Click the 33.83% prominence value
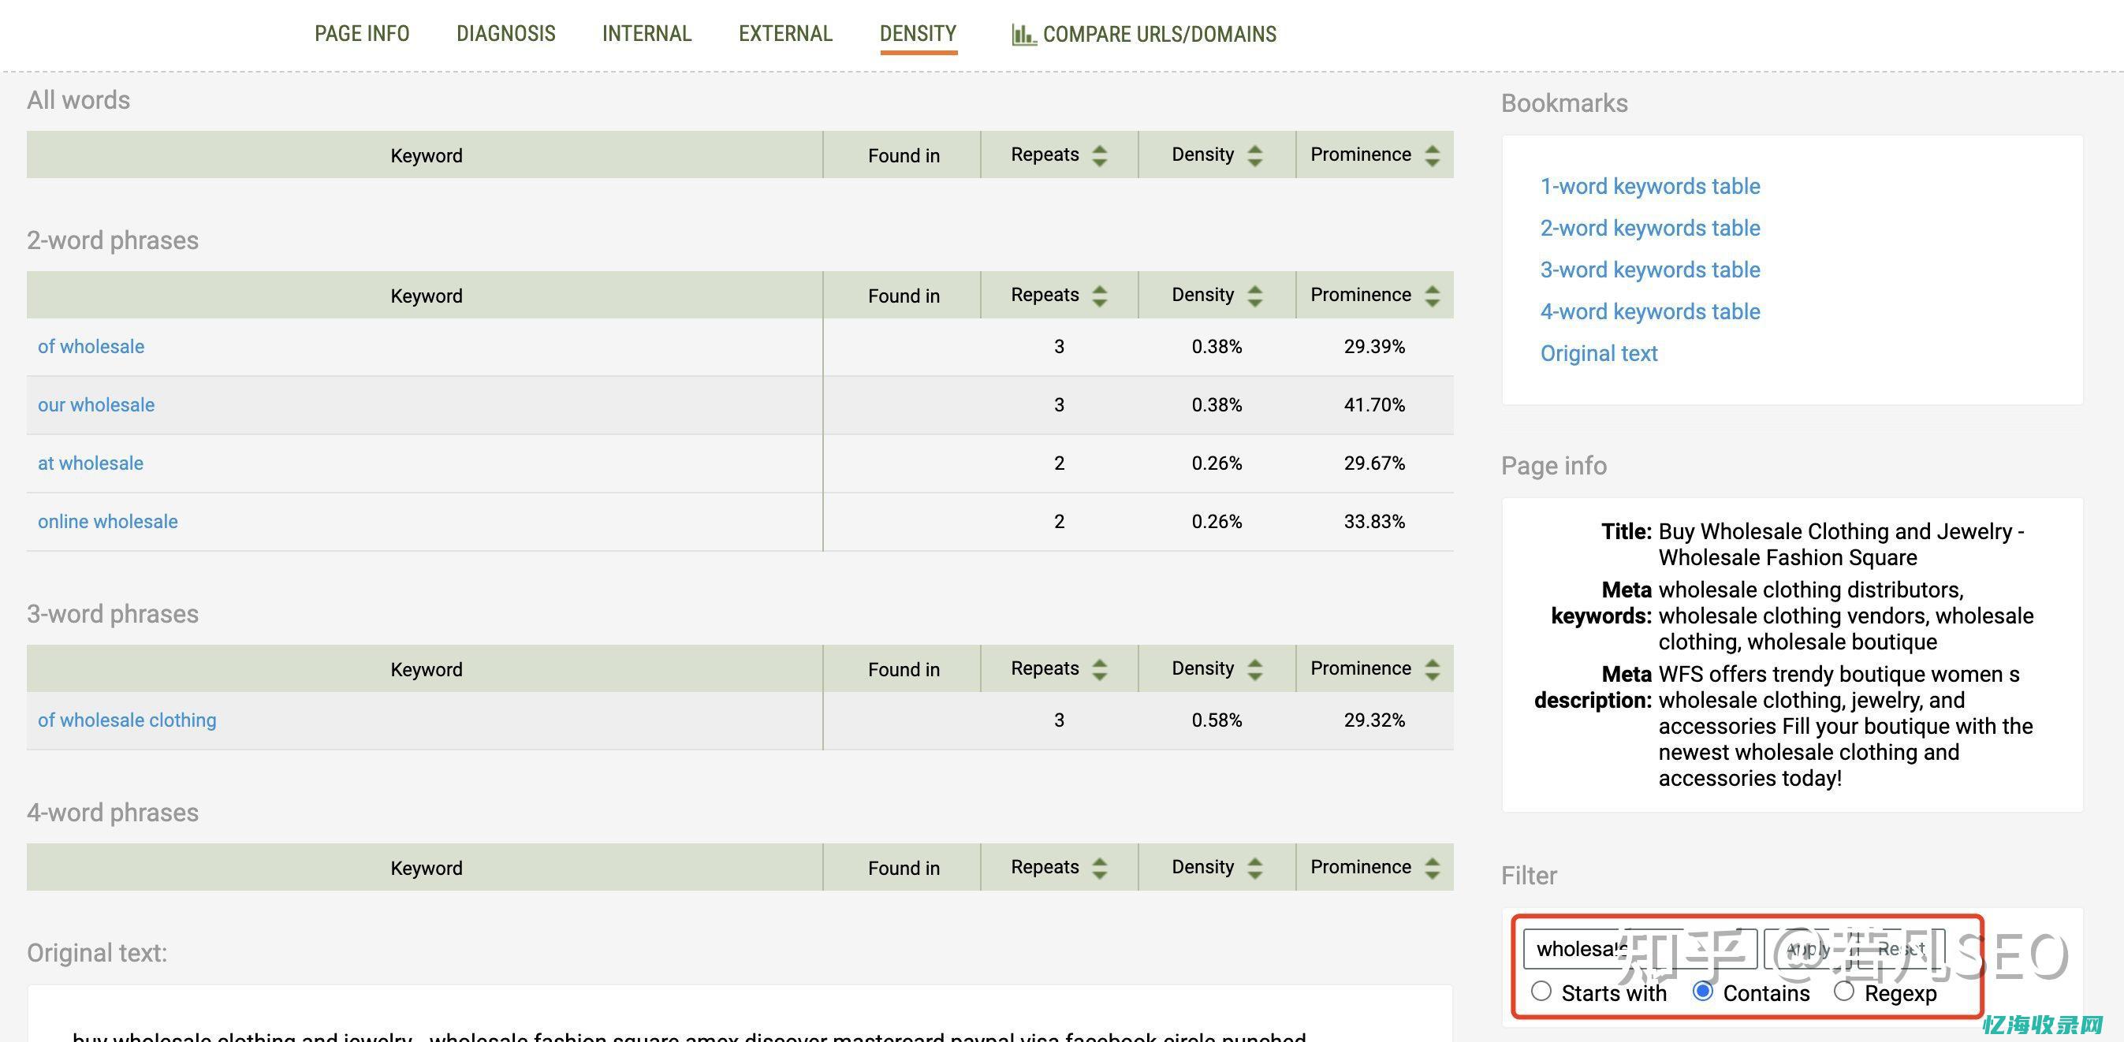2124x1042 pixels. (1374, 522)
